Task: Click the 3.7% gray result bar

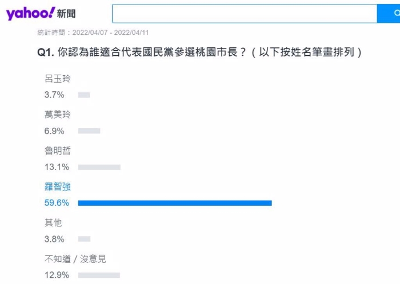Action: coord(84,95)
